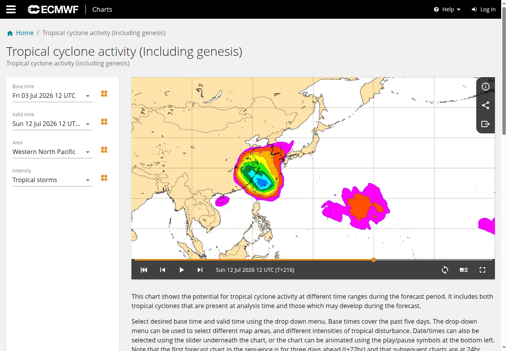The width and height of the screenshot is (507, 351).
Task: Open the Area Western North Pacific dropdown
Action: coord(52,152)
